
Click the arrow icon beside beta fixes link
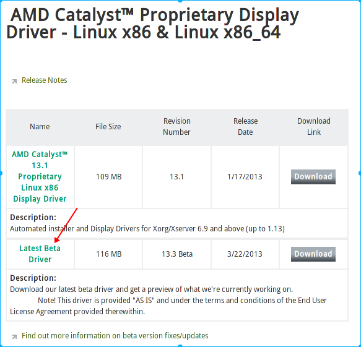tap(14, 336)
